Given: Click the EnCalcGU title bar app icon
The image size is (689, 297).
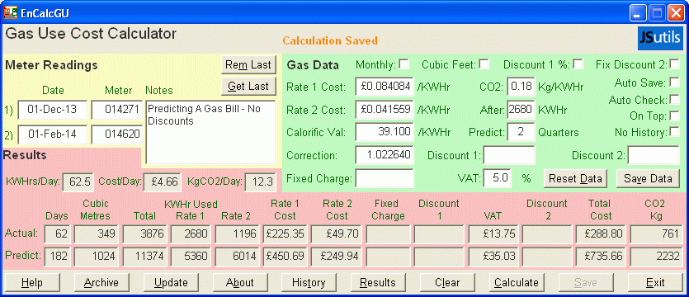Looking at the screenshot, I should [x=10, y=12].
